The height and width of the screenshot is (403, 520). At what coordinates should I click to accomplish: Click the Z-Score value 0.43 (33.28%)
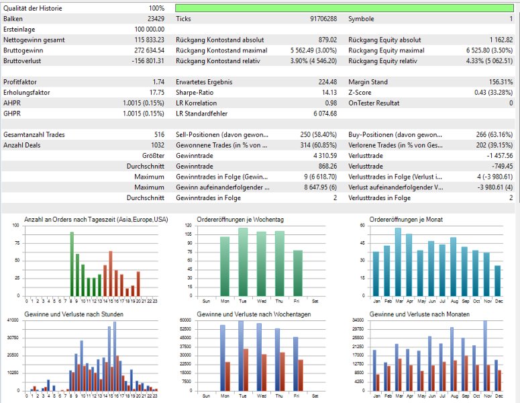click(x=493, y=93)
